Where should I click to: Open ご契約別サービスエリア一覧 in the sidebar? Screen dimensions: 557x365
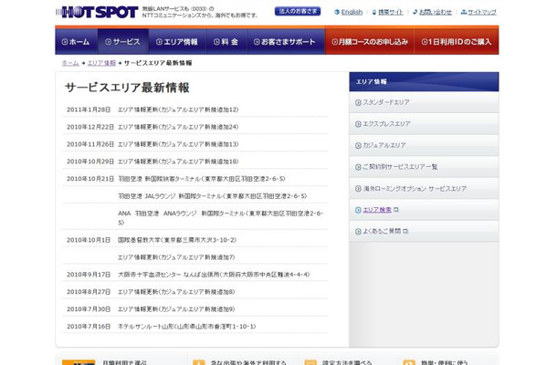point(424,167)
